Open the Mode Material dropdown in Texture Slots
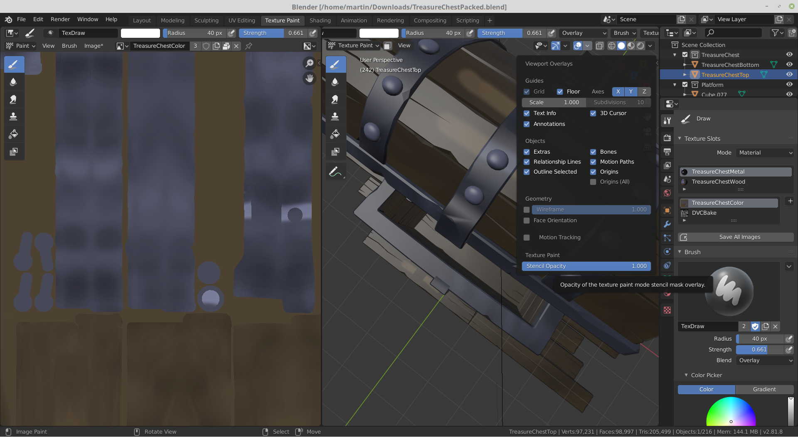This screenshot has height=437, width=798. pos(765,153)
